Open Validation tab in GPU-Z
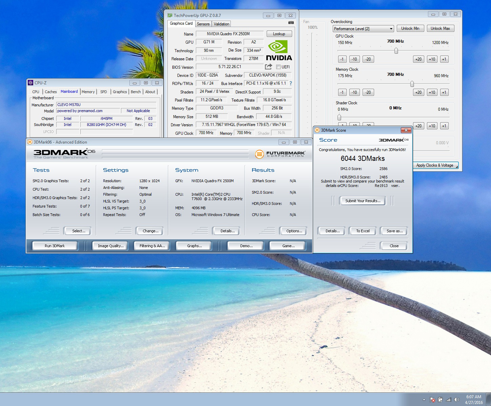The width and height of the screenshot is (491, 406). point(221,24)
